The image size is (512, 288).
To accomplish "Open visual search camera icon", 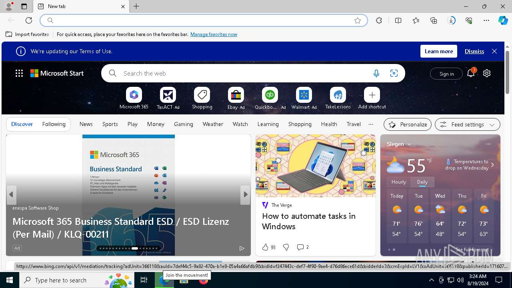I will (x=394, y=74).
